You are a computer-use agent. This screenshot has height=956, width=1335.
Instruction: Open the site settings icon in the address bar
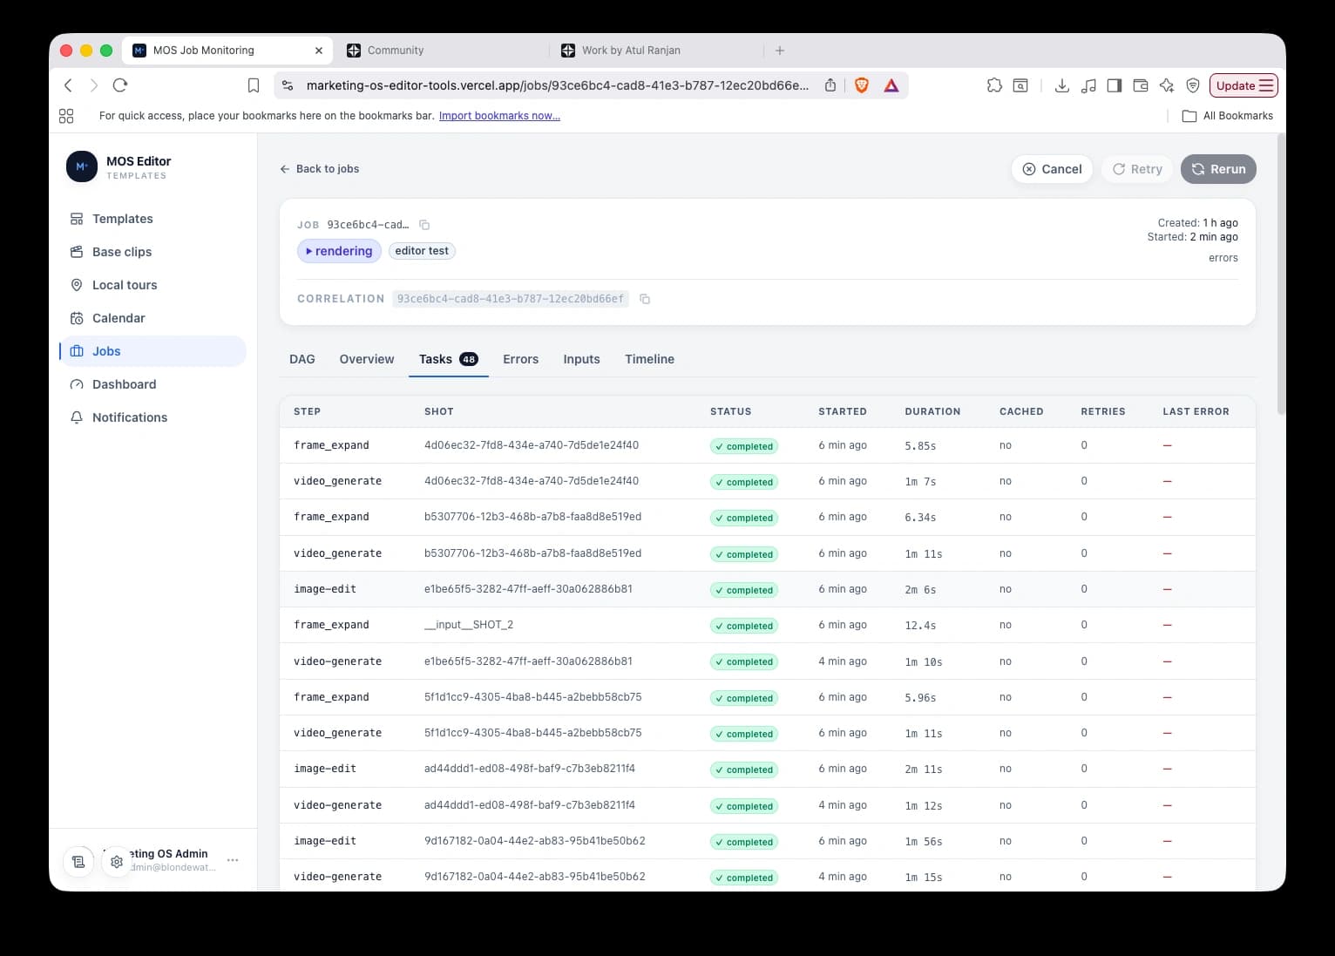tap(288, 85)
